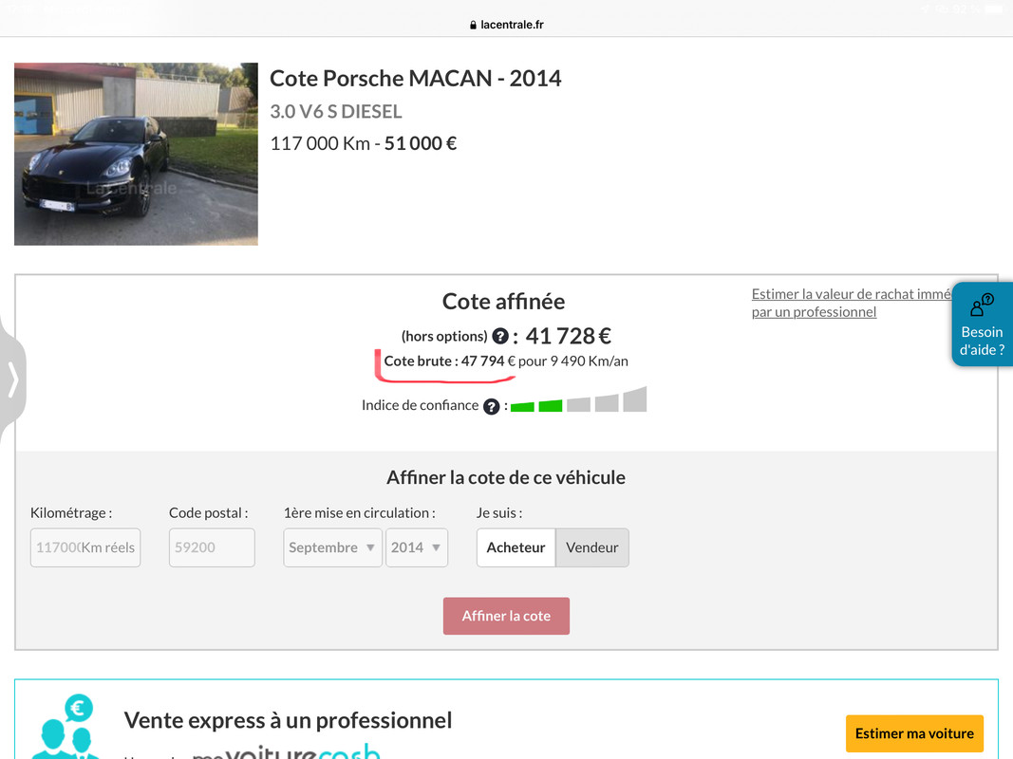Click the 41 728 € cote affinée value
This screenshot has width=1013, height=759.
tap(568, 336)
